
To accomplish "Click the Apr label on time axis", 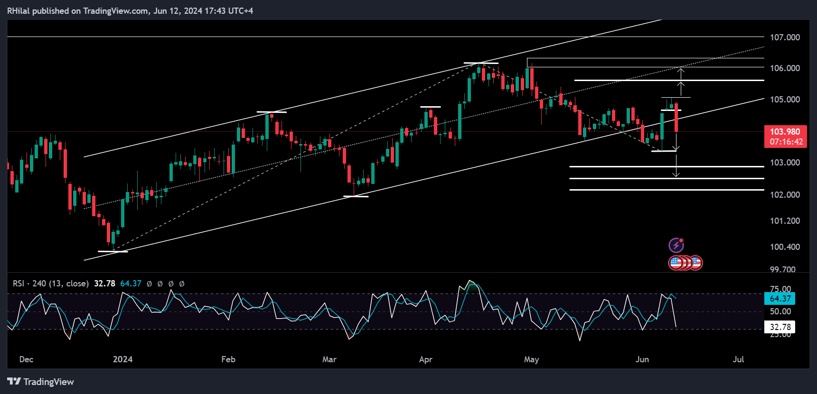I will (426, 359).
